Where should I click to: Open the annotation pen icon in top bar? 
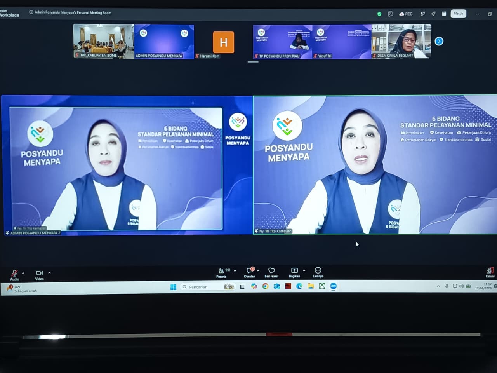422,14
